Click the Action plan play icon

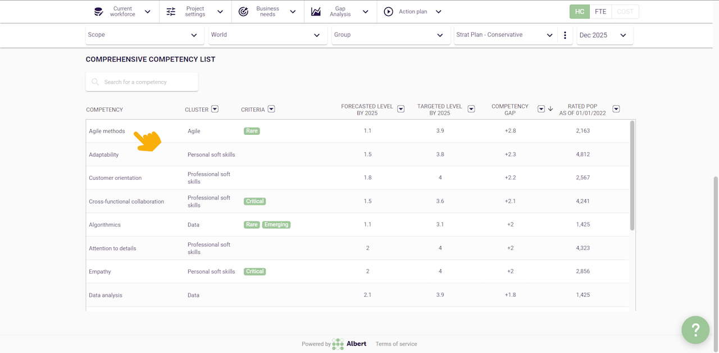[388, 12]
